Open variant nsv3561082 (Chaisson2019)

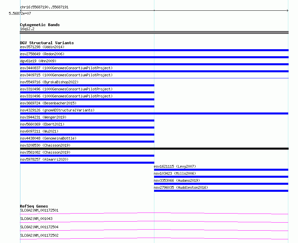tap(45, 152)
